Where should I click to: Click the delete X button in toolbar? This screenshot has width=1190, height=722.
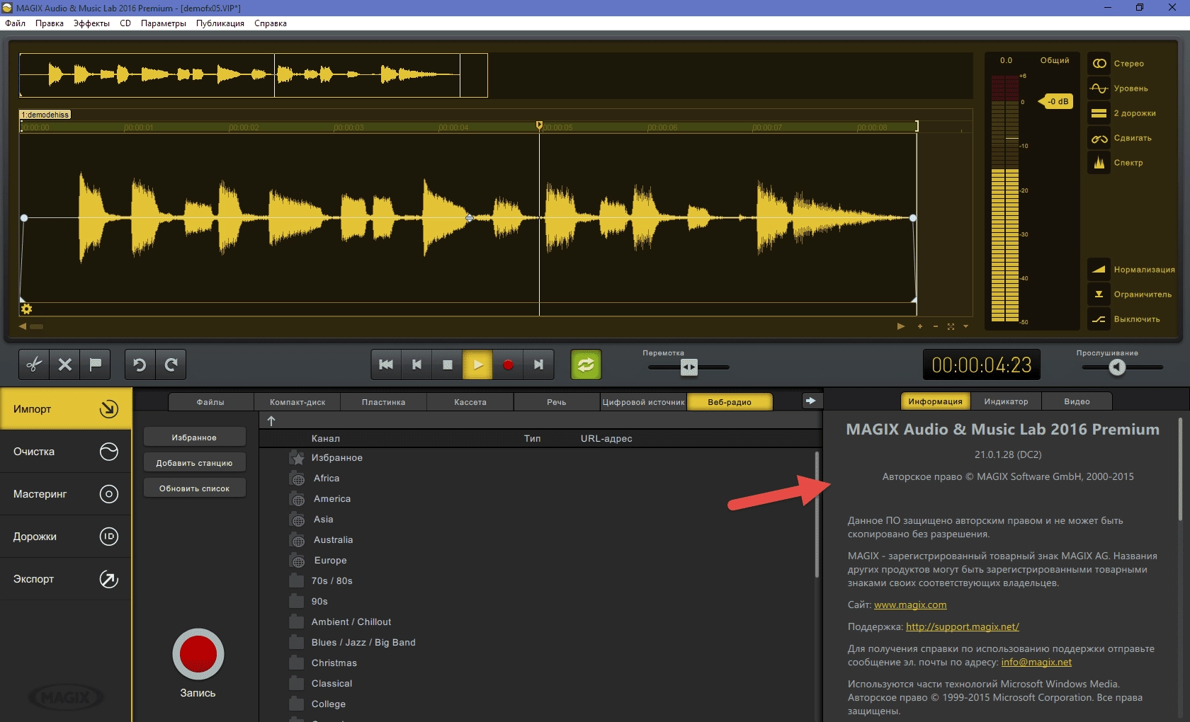tap(64, 365)
